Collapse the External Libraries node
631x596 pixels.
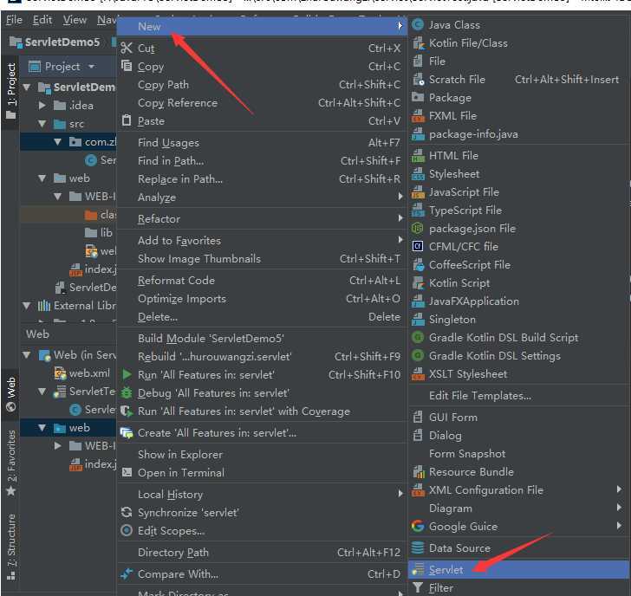[27, 306]
